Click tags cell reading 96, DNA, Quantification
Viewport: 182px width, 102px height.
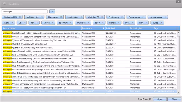click(165, 48)
